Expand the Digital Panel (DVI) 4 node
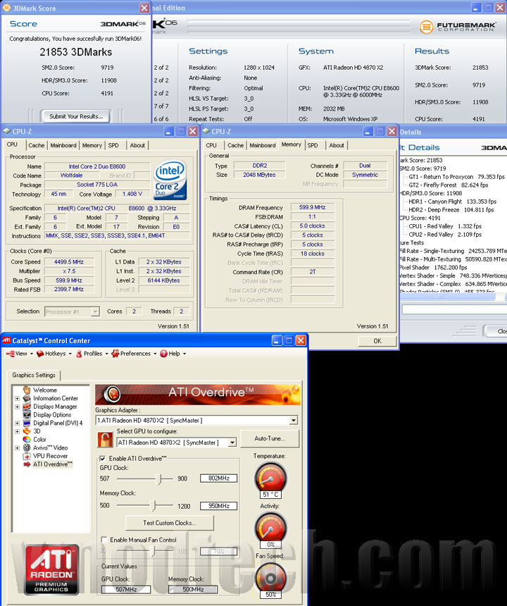Screen dimensions: 507x606 click(x=17, y=423)
